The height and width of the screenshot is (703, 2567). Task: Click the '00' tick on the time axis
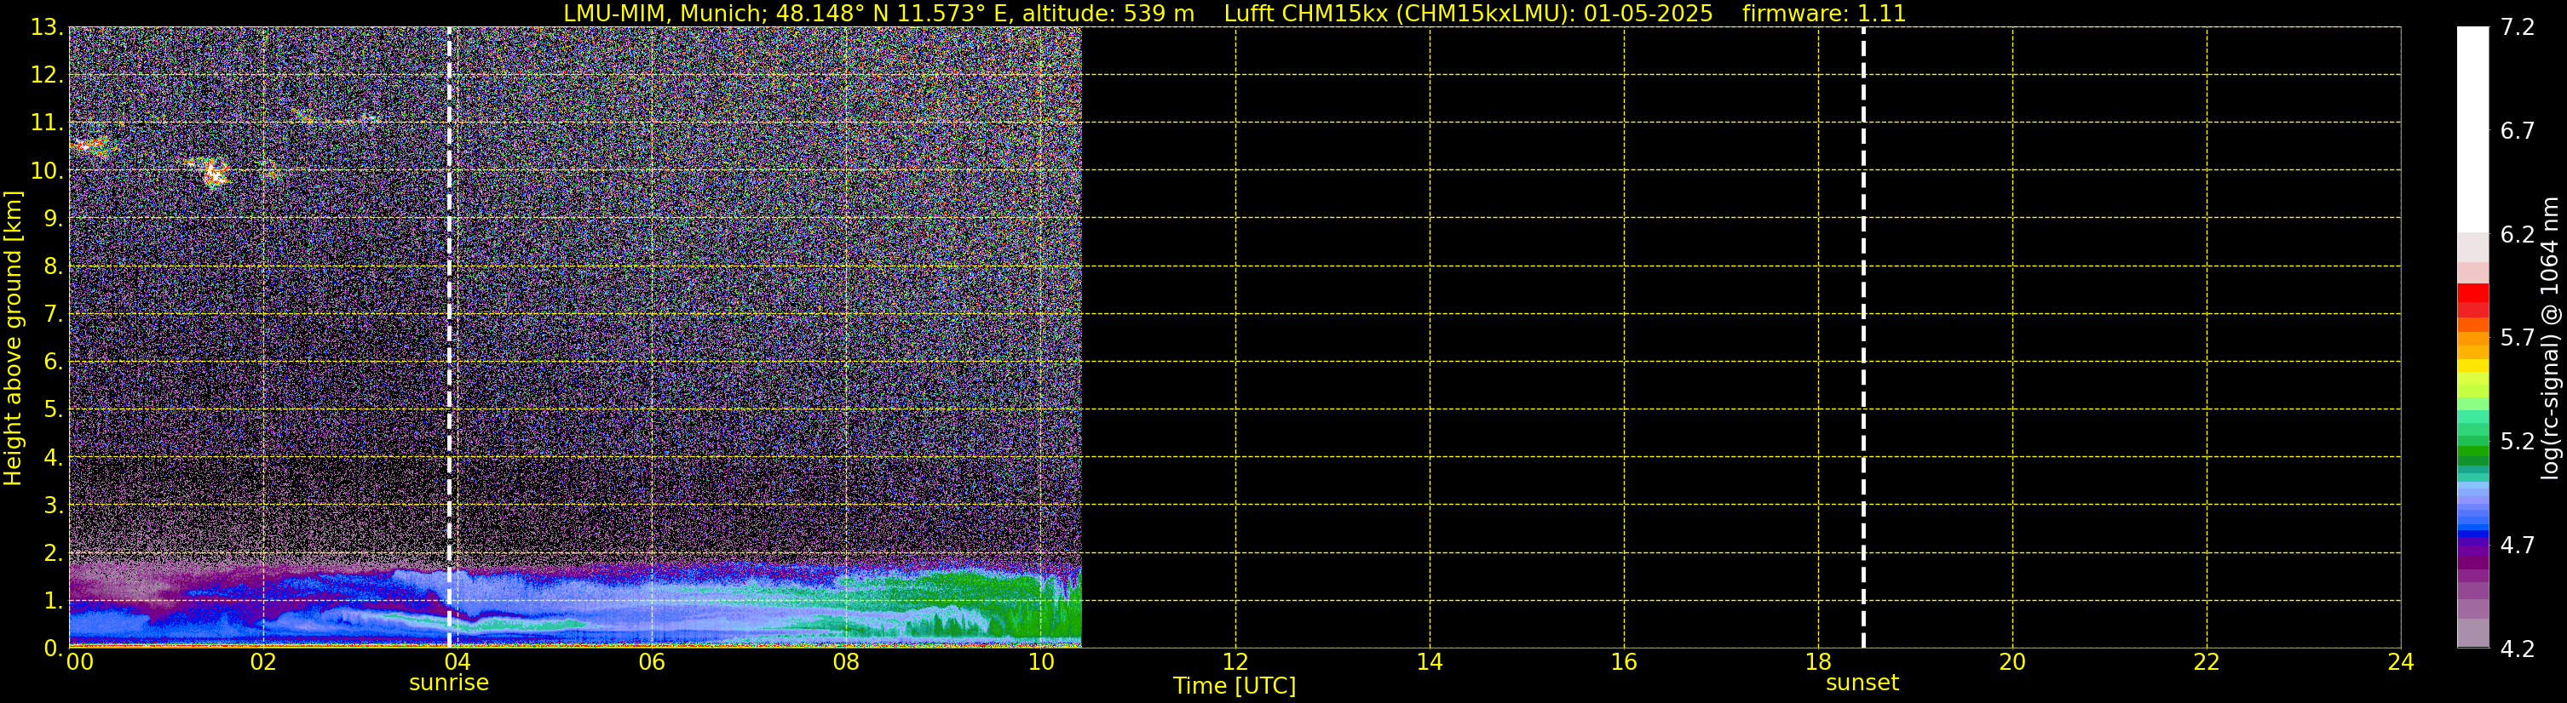click(x=80, y=662)
